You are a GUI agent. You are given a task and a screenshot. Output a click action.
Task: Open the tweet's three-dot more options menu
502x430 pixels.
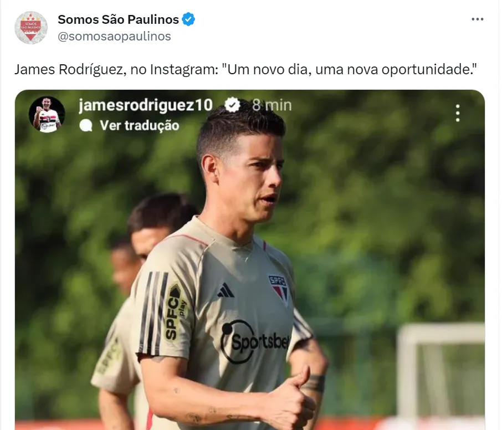[x=478, y=19]
